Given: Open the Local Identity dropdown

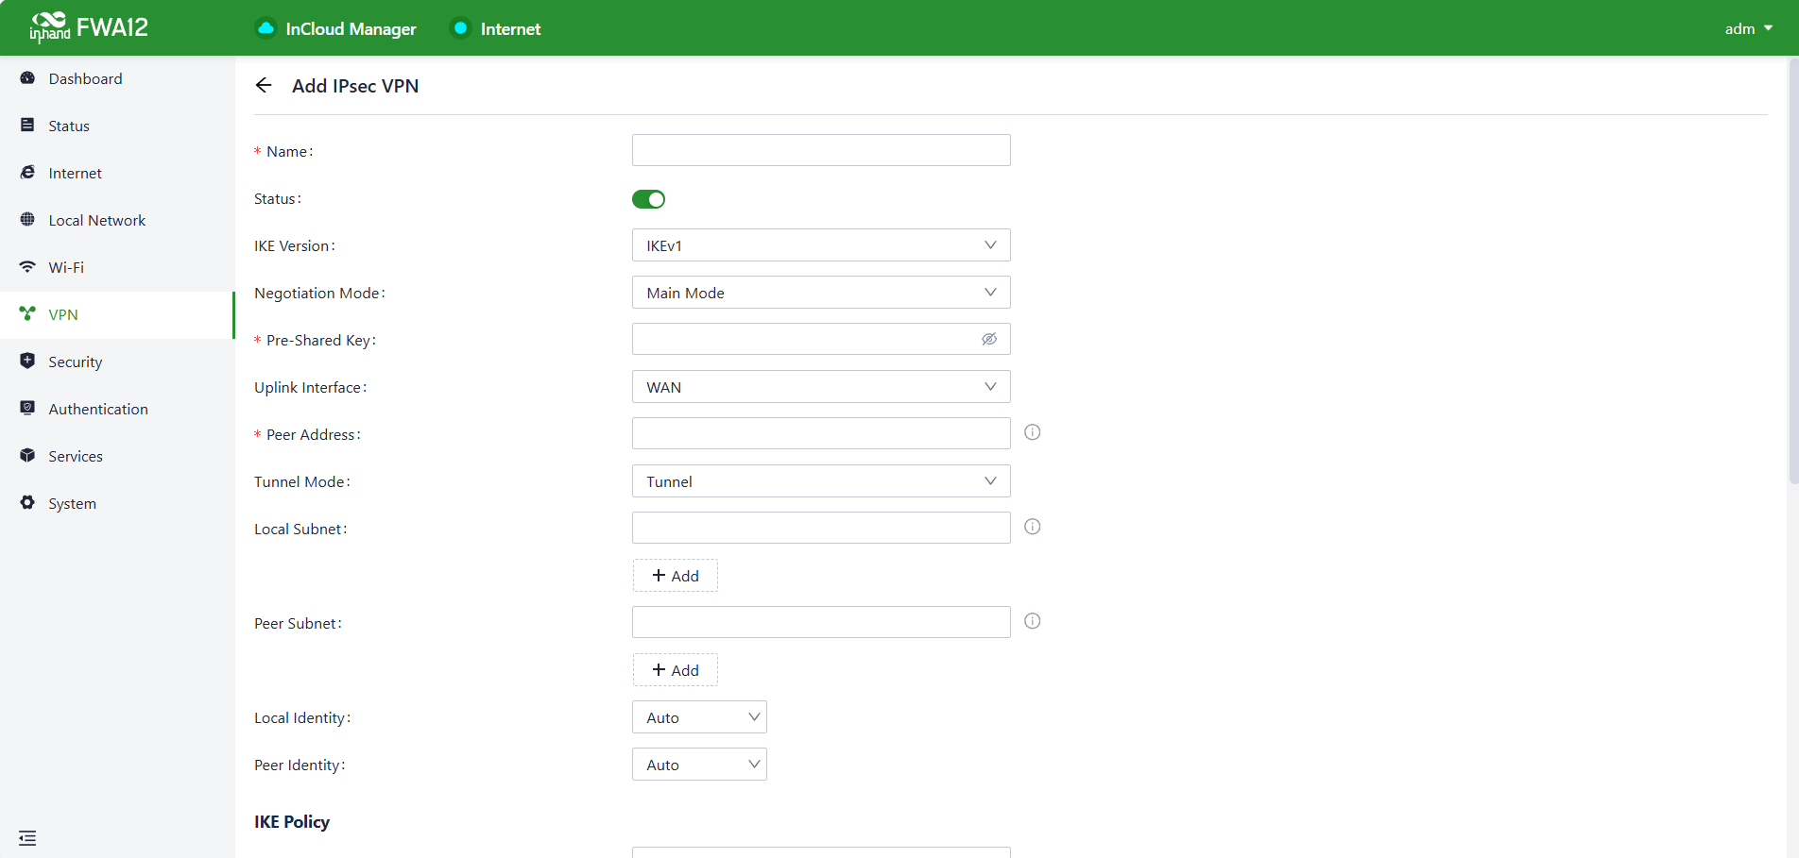Looking at the screenshot, I should point(699,717).
